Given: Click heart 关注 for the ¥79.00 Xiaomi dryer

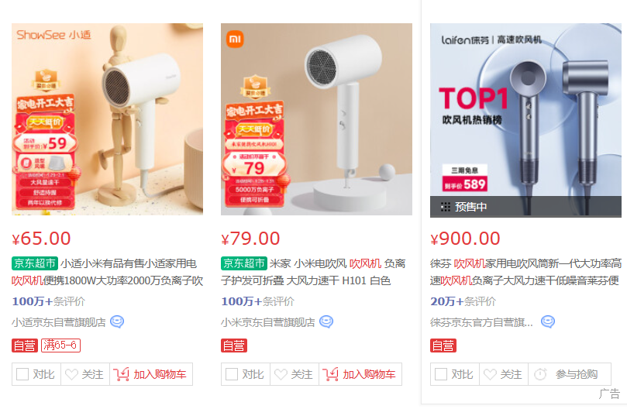Looking at the screenshot, I should (295, 374).
